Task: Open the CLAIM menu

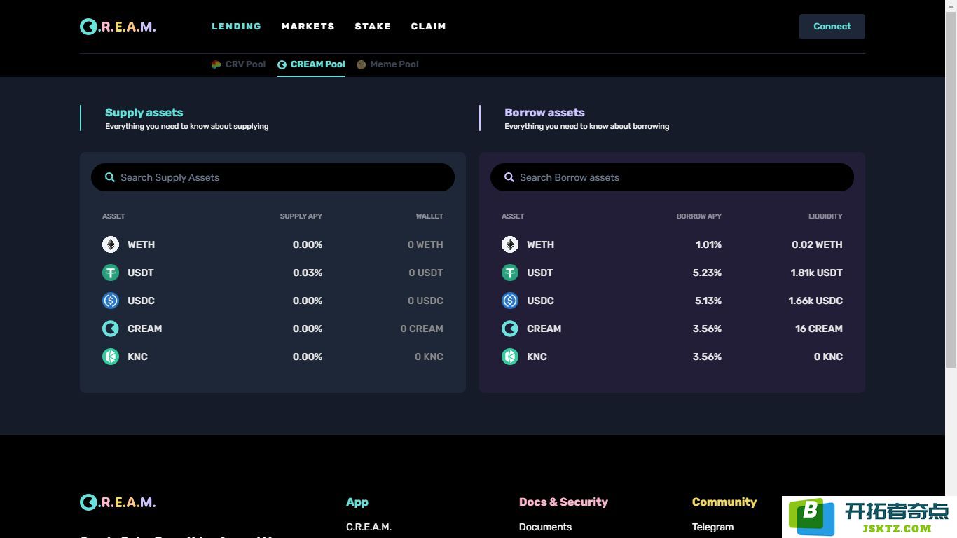Action: coord(429,27)
